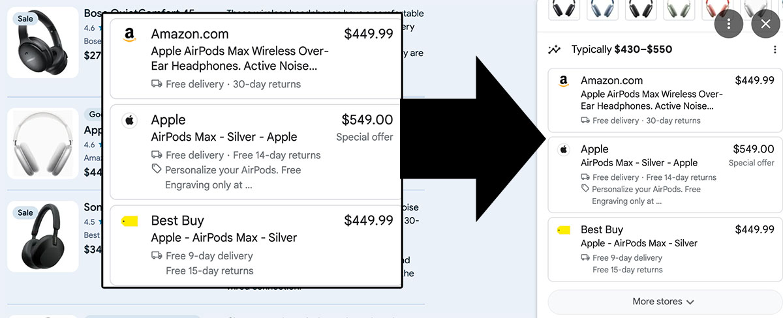Open the gray circular three-dot menu
The width and height of the screenshot is (783, 318).
[x=729, y=24]
